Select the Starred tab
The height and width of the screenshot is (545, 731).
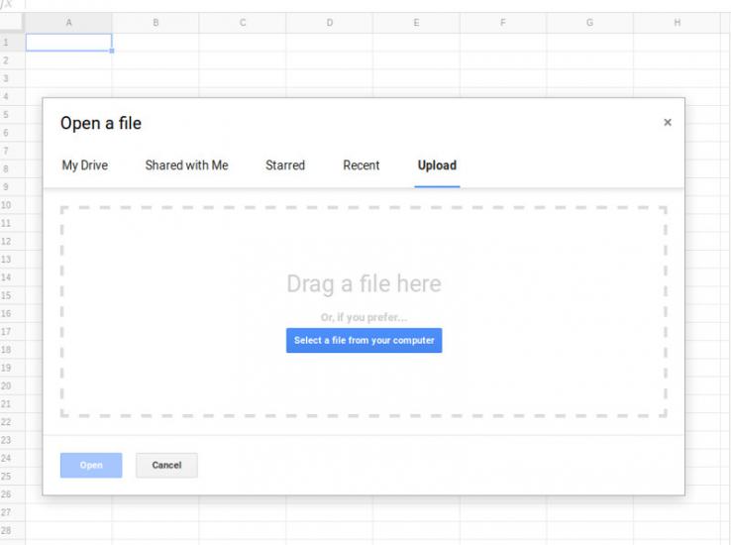coord(285,165)
